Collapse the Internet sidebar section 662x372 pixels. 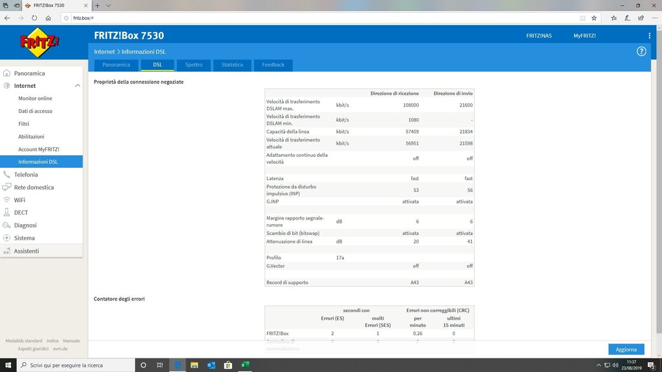pyautogui.click(x=77, y=86)
